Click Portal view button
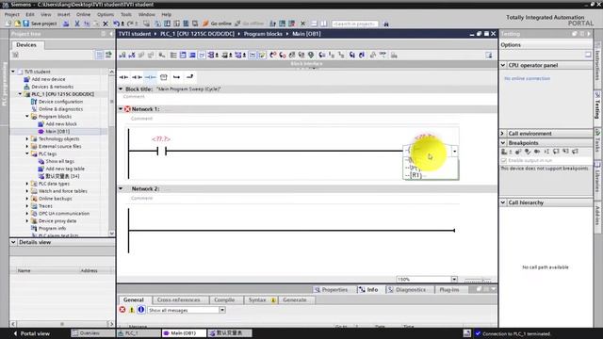Viewport: 603px width, 339px height. point(31,333)
